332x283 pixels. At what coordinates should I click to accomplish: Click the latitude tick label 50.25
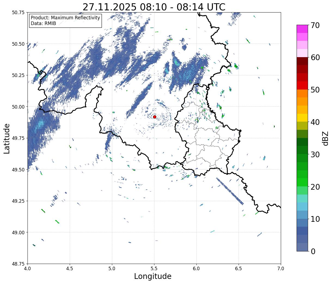click(18, 75)
